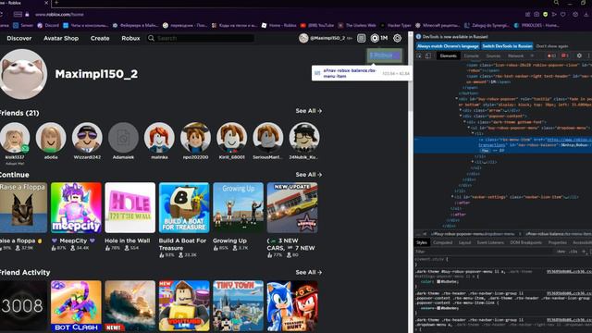Open the Create menu item
The image size is (592, 333).
100,38
